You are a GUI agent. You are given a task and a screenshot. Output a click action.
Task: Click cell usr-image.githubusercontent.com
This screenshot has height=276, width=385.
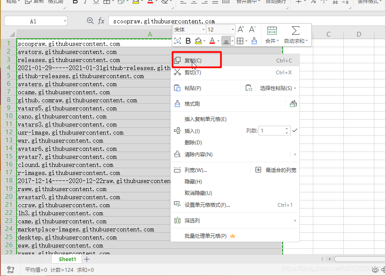pos(94,132)
